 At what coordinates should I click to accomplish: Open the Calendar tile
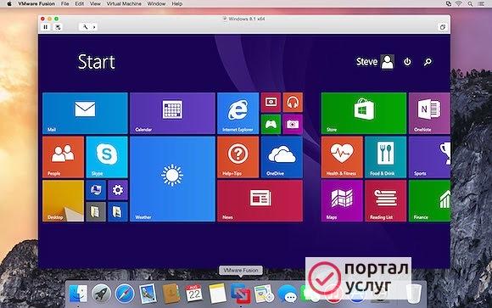[172, 113]
